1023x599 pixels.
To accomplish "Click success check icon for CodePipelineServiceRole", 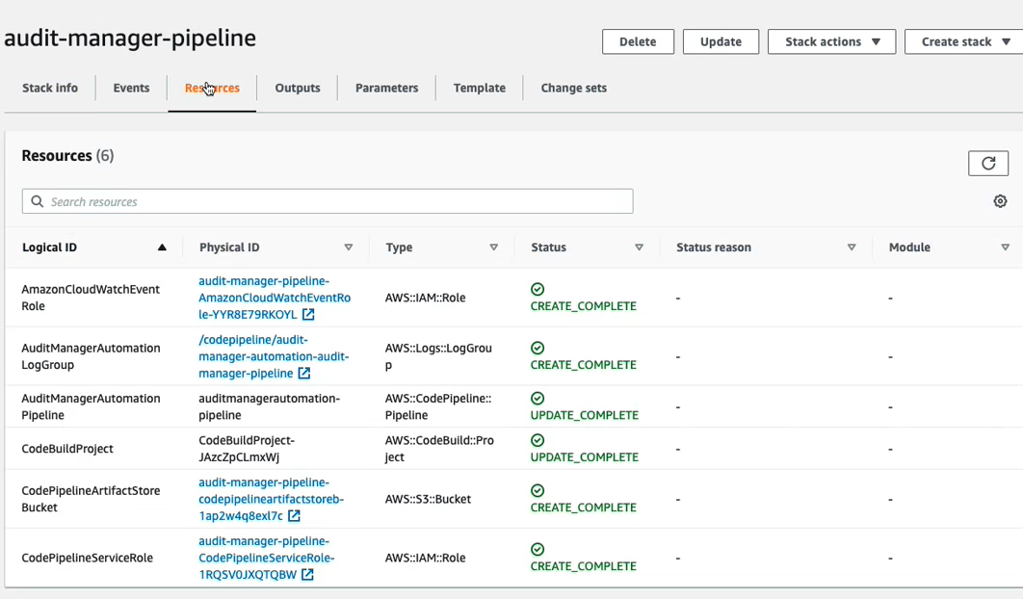I will [538, 549].
